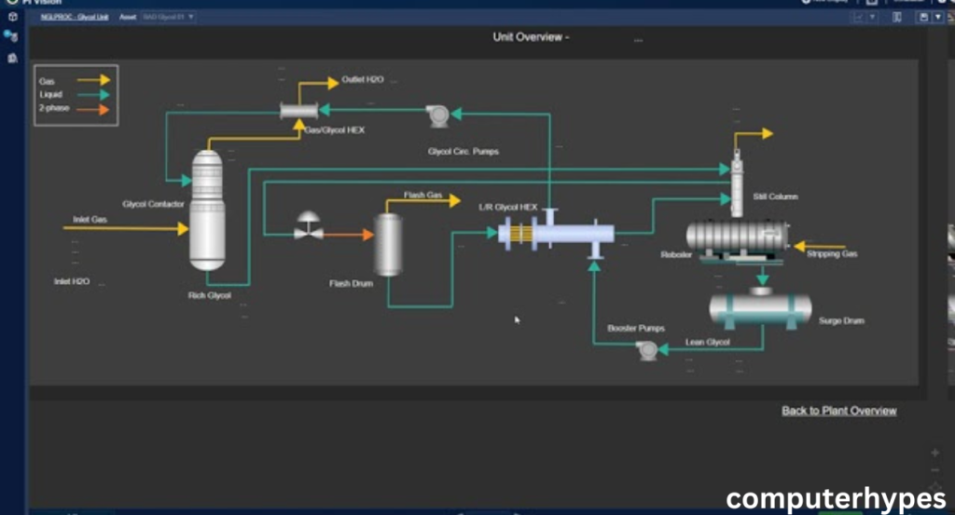Click the Reboiler label text
This screenshot has width=955, height=515.
[676, 255]
